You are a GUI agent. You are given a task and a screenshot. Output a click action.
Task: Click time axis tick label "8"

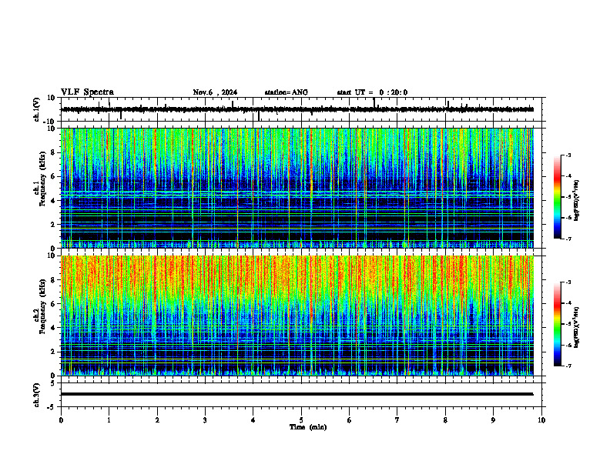[445, 420]
